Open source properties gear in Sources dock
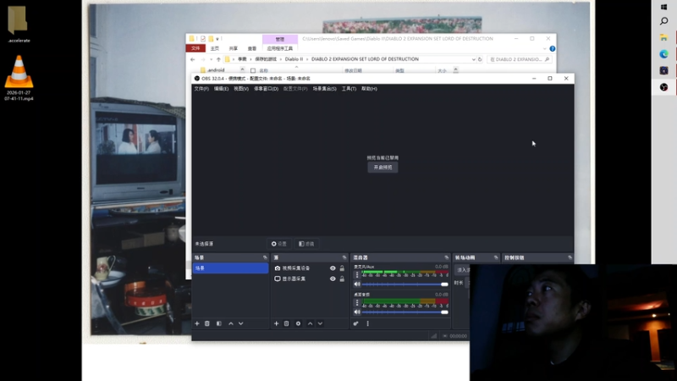The height and width of the screenshot is (381, 677). [x=299, y=323]
